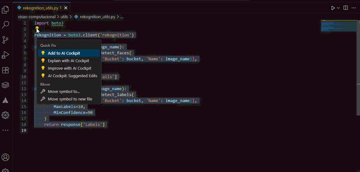360x172 pixels.
Task: Open the Containers view icon
Action: coord(5,85)
